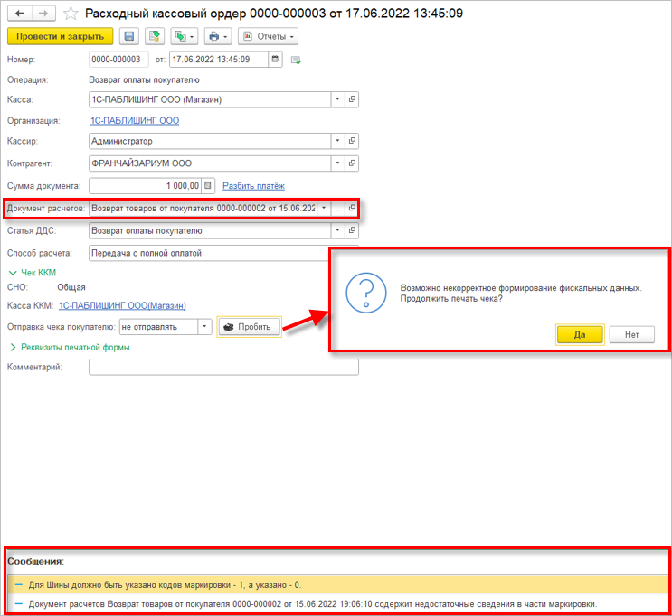Open the 'create based on' dropdown icon
This screenshot has height=616, width=672.
pyautogui.click(x=185, y=36)
